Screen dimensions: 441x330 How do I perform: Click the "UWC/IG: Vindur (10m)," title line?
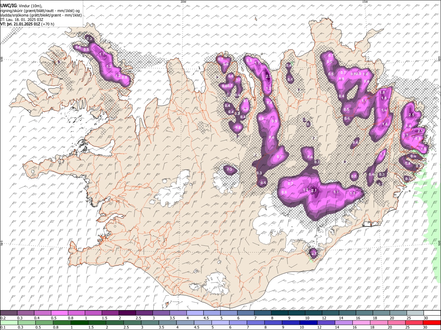pos(21,5)
